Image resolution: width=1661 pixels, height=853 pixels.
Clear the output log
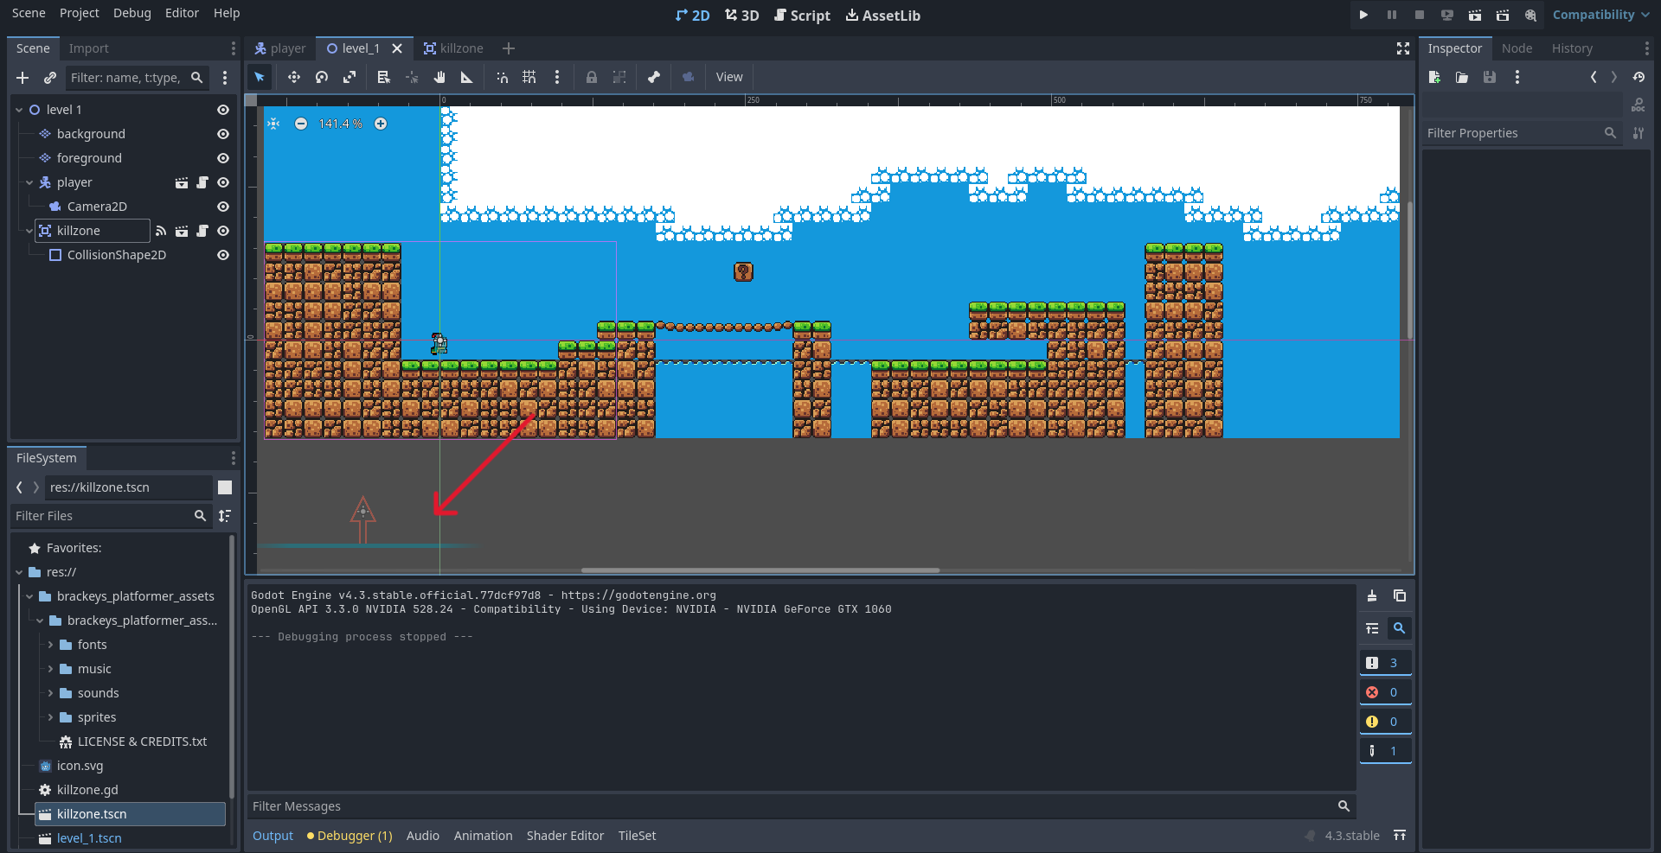click(x=1372, y=595)
